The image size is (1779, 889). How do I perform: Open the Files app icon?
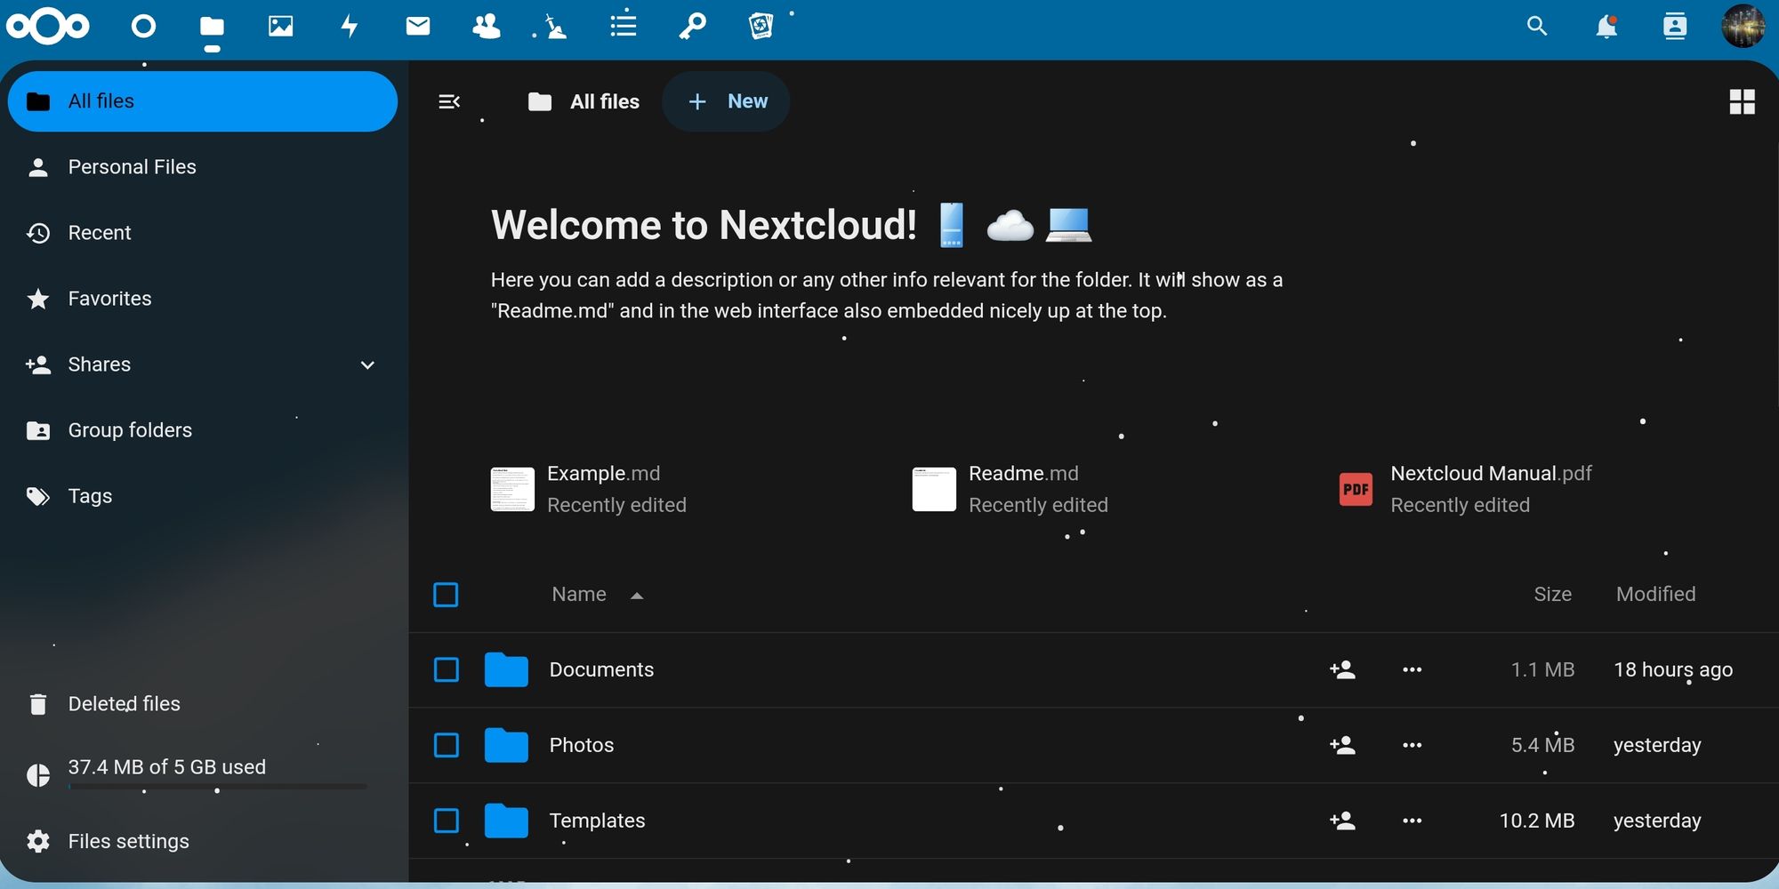pyautogui.click(x=212, y=27)
